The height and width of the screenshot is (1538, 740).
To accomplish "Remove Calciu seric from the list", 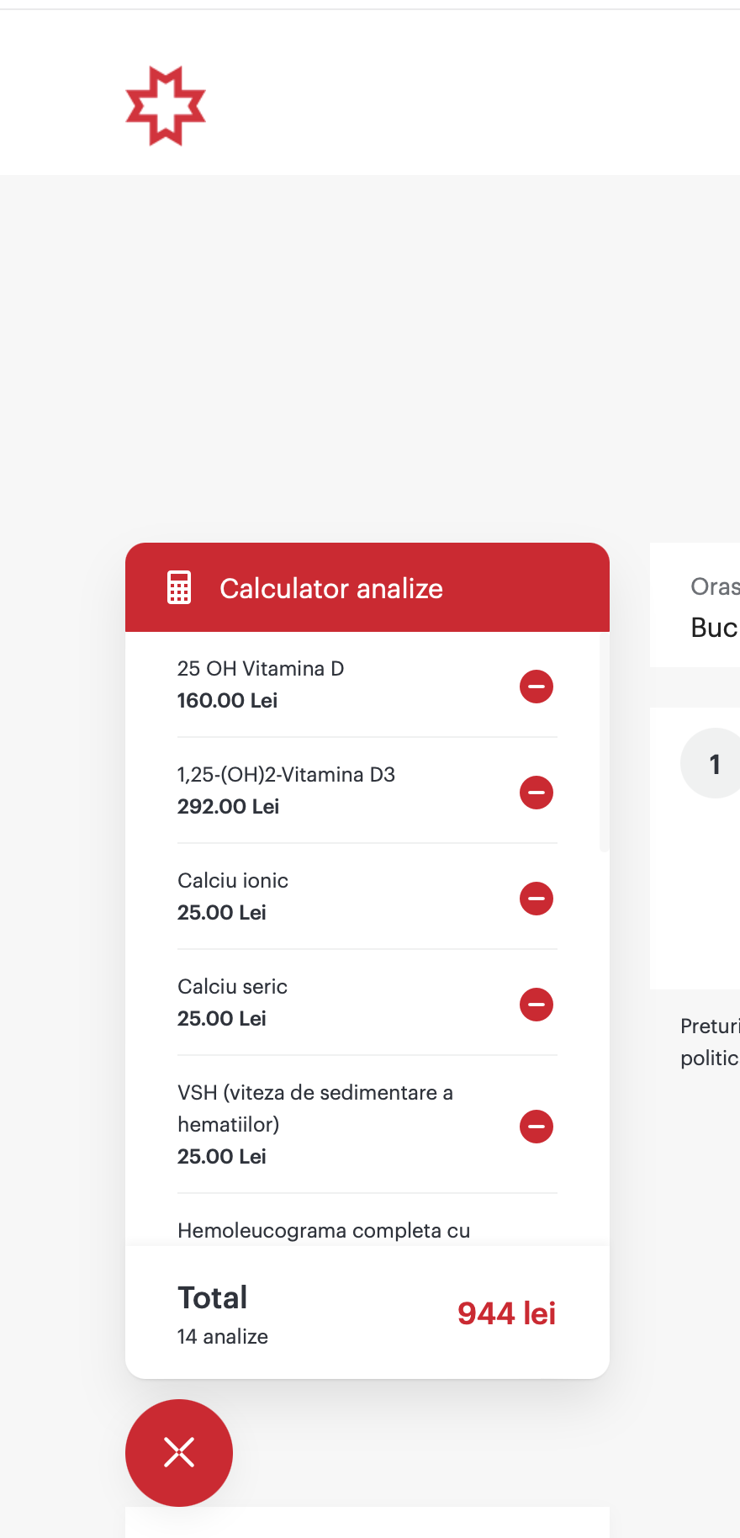I will pos(536,1005).
